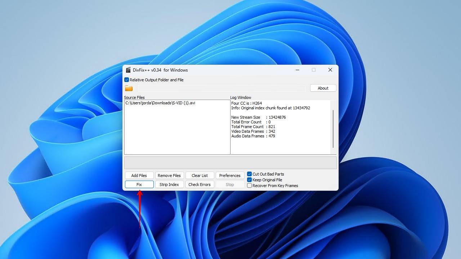The height and width of the screenshot is (259, 461).
Task: Uncheck Keep Original File
Action: [249, 180]
